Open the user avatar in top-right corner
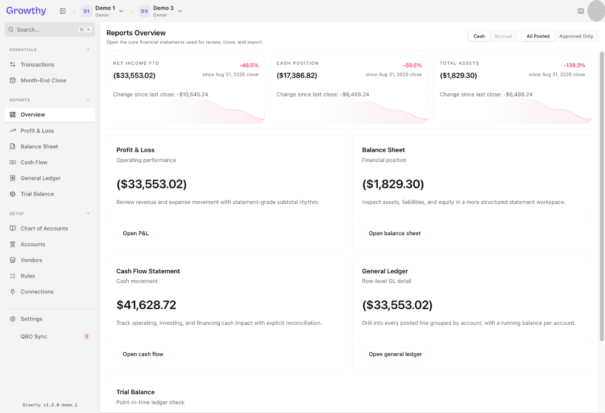 pyautogui.click(x=596, y=11)
